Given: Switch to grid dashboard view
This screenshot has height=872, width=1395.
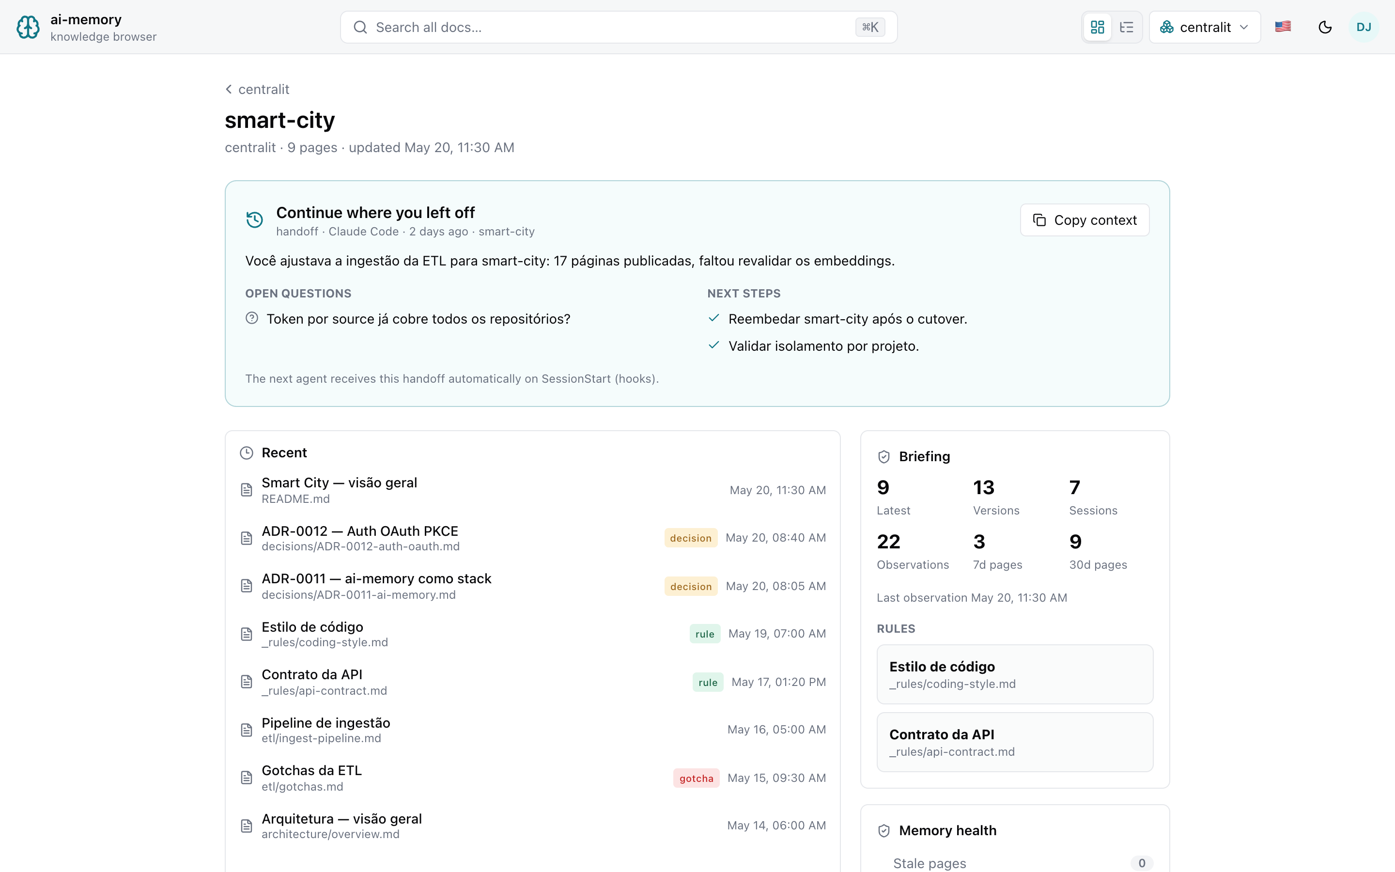Looking at the screenshot, I should tap(1097, 27).
